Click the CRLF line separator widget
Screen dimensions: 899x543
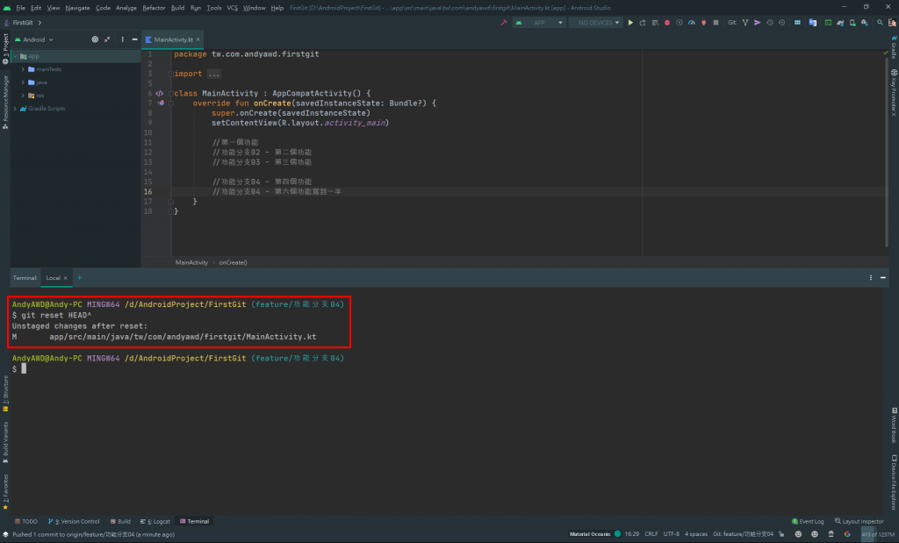[x=651, y=534]
